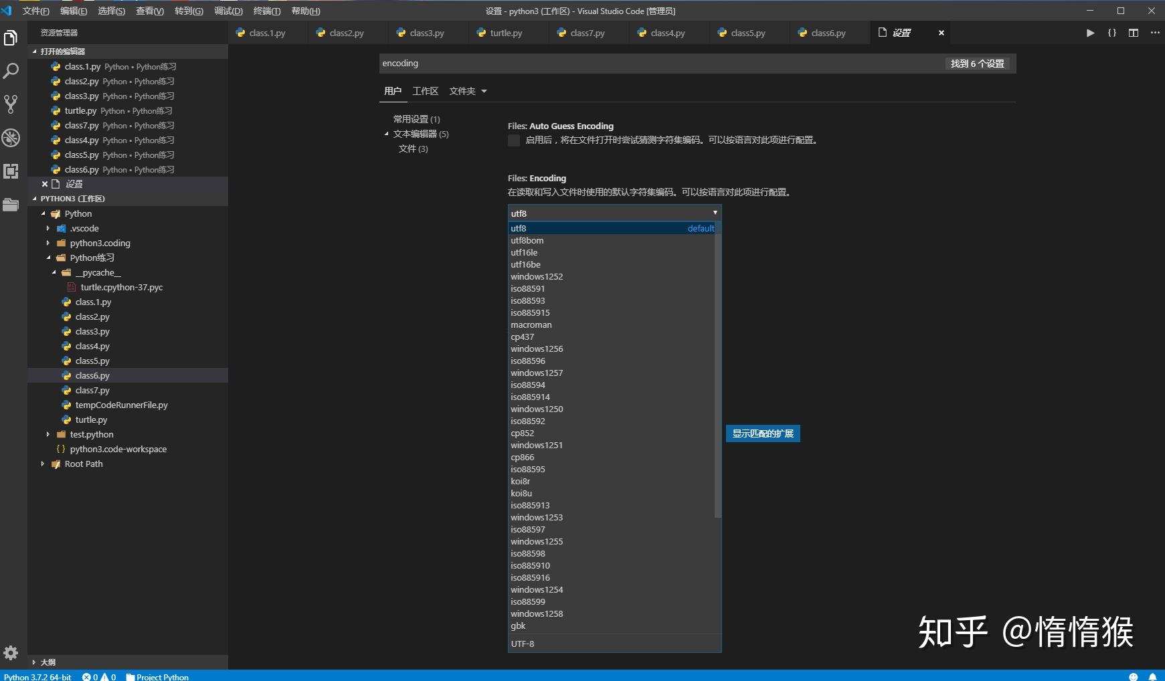The width and height of the screenshot is (1165, 681).
Task: Expand the 大纲 outline section
Action: 127,662
